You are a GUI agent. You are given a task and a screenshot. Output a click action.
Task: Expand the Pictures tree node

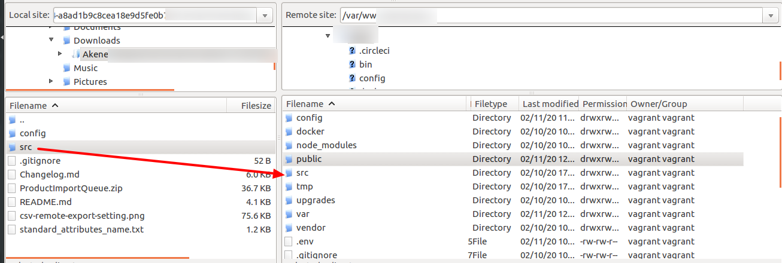[x=51, y=82]
